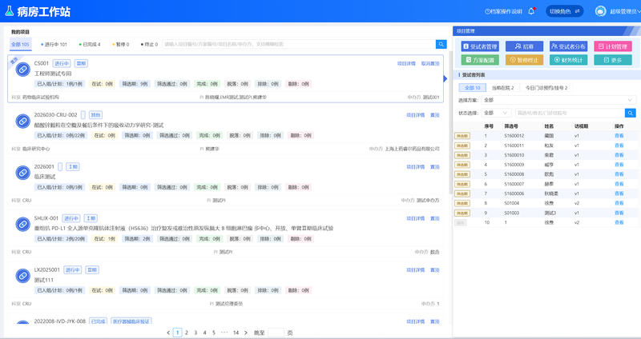Click the pagination ellipsis jump button
Viewport: 641px width, 339px height.
224,333
